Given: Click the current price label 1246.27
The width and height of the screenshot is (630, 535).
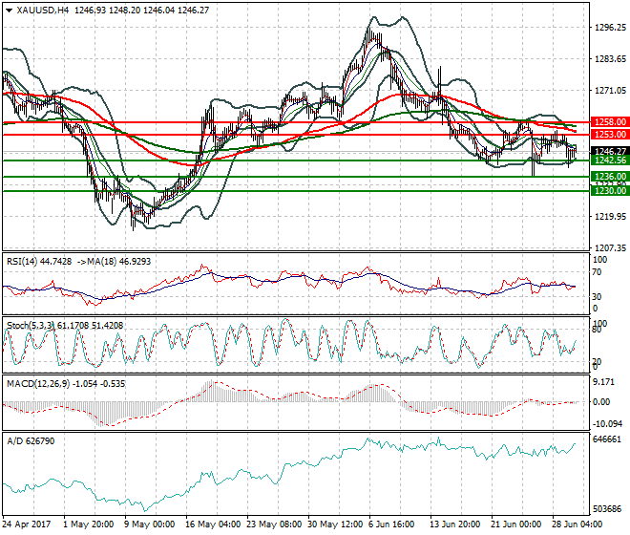Looking at the screenshot, I should pyautogui.click(x=609, y=151).
